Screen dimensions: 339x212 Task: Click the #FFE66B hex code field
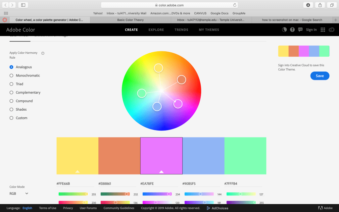[x=75, y=184]
